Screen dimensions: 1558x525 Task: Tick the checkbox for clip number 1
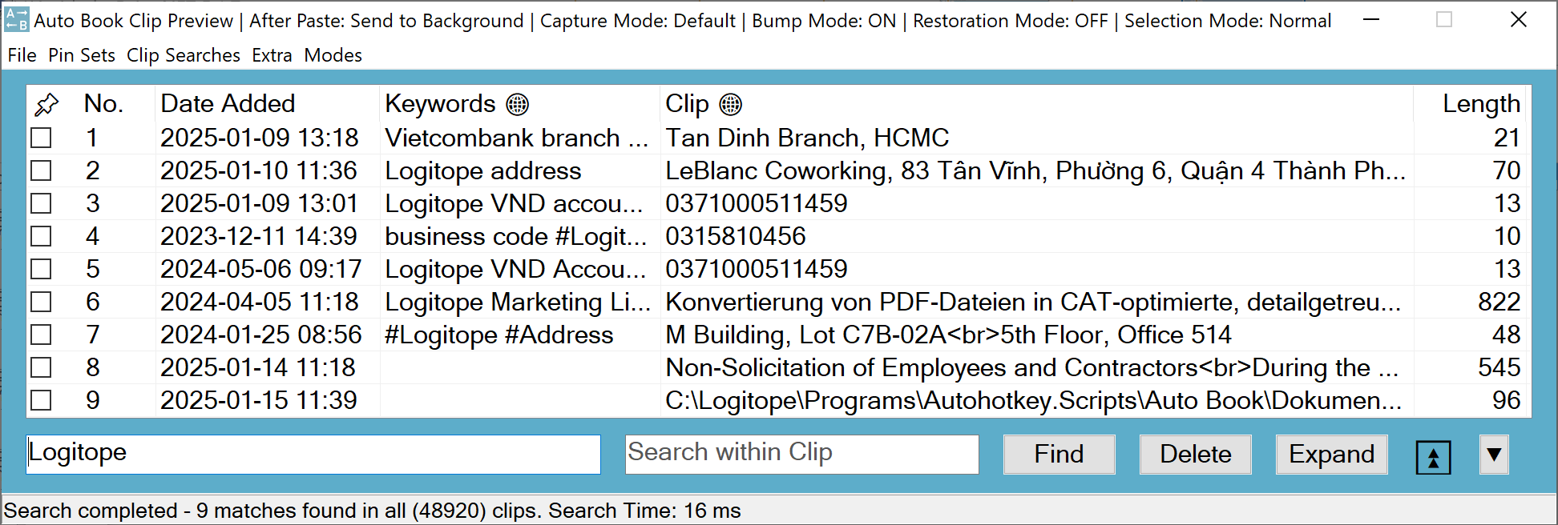click(x=41, y=138)
